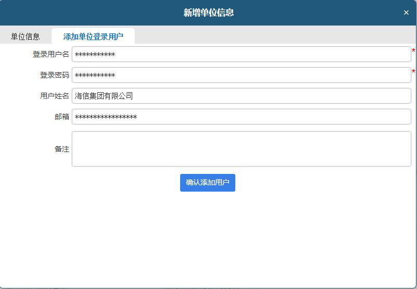The image size is (417, 289).
Task: Click the 登录密码 label
Action: [54, 75]
